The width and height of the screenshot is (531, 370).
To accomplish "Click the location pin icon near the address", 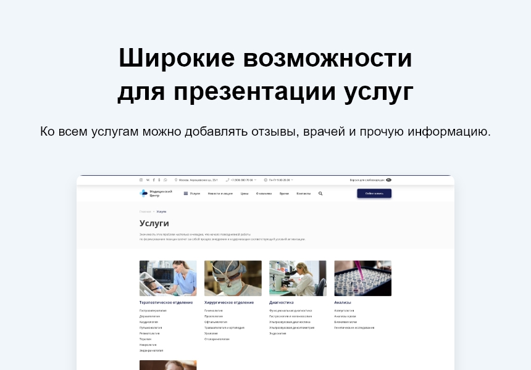I will pyautogui.click(x=176, y=179).
